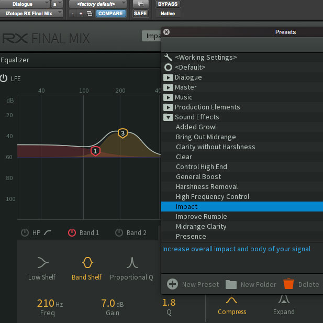
Task: Collapse the Sound Effects preset folder
Action: (x=168, y=117)
